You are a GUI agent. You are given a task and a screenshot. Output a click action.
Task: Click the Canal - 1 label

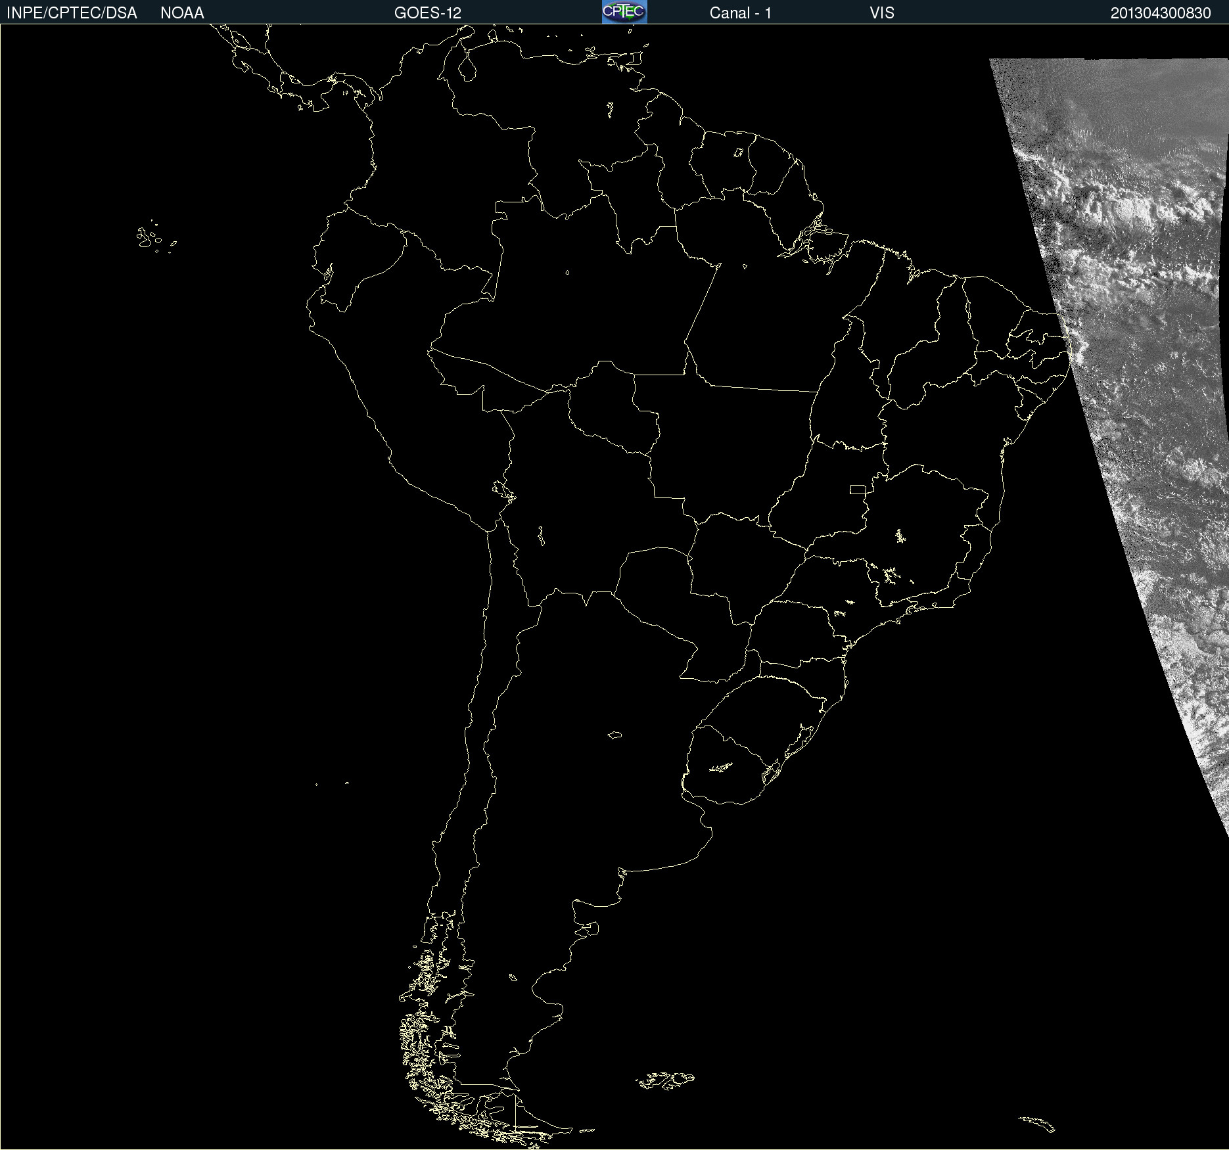point(741,13)
